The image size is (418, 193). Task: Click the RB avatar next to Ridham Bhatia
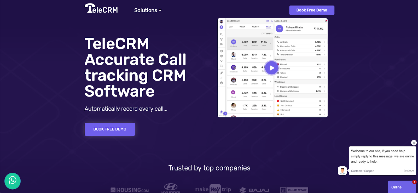click(x=279, y=29)
